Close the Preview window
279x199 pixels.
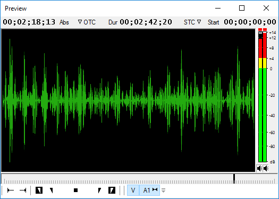(x=266, y=8)
